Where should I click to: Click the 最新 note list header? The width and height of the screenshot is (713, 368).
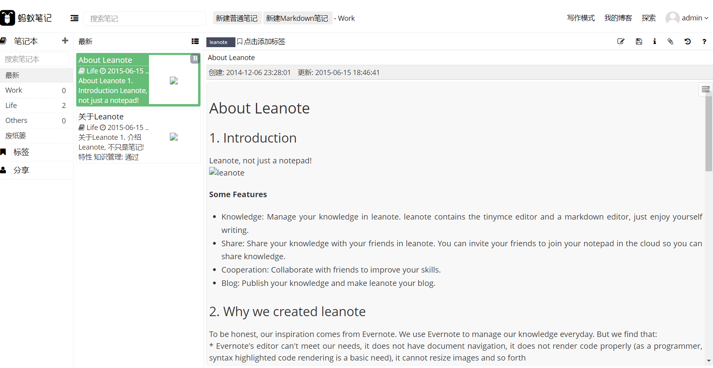(x=85, y=42)
